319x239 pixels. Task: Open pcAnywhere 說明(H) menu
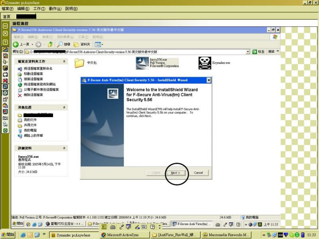pyautogui.click(x=71, y=9)
